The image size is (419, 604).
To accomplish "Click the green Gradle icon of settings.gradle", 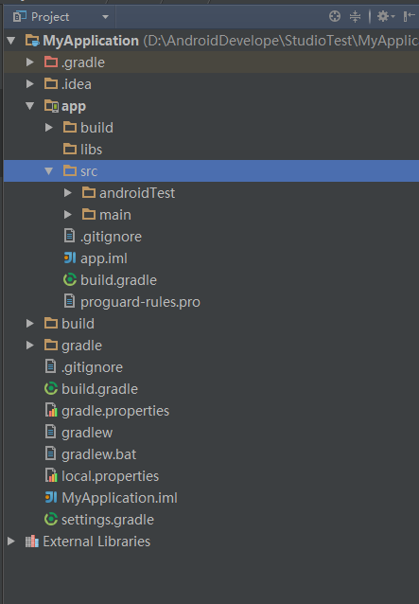I will coord(51,519).
